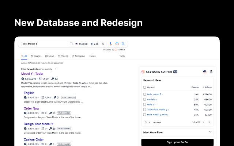Viewport: 234px width, 146px height.
Task: Click the key icon beside 13 under Order Now
Action: point(50,113)
